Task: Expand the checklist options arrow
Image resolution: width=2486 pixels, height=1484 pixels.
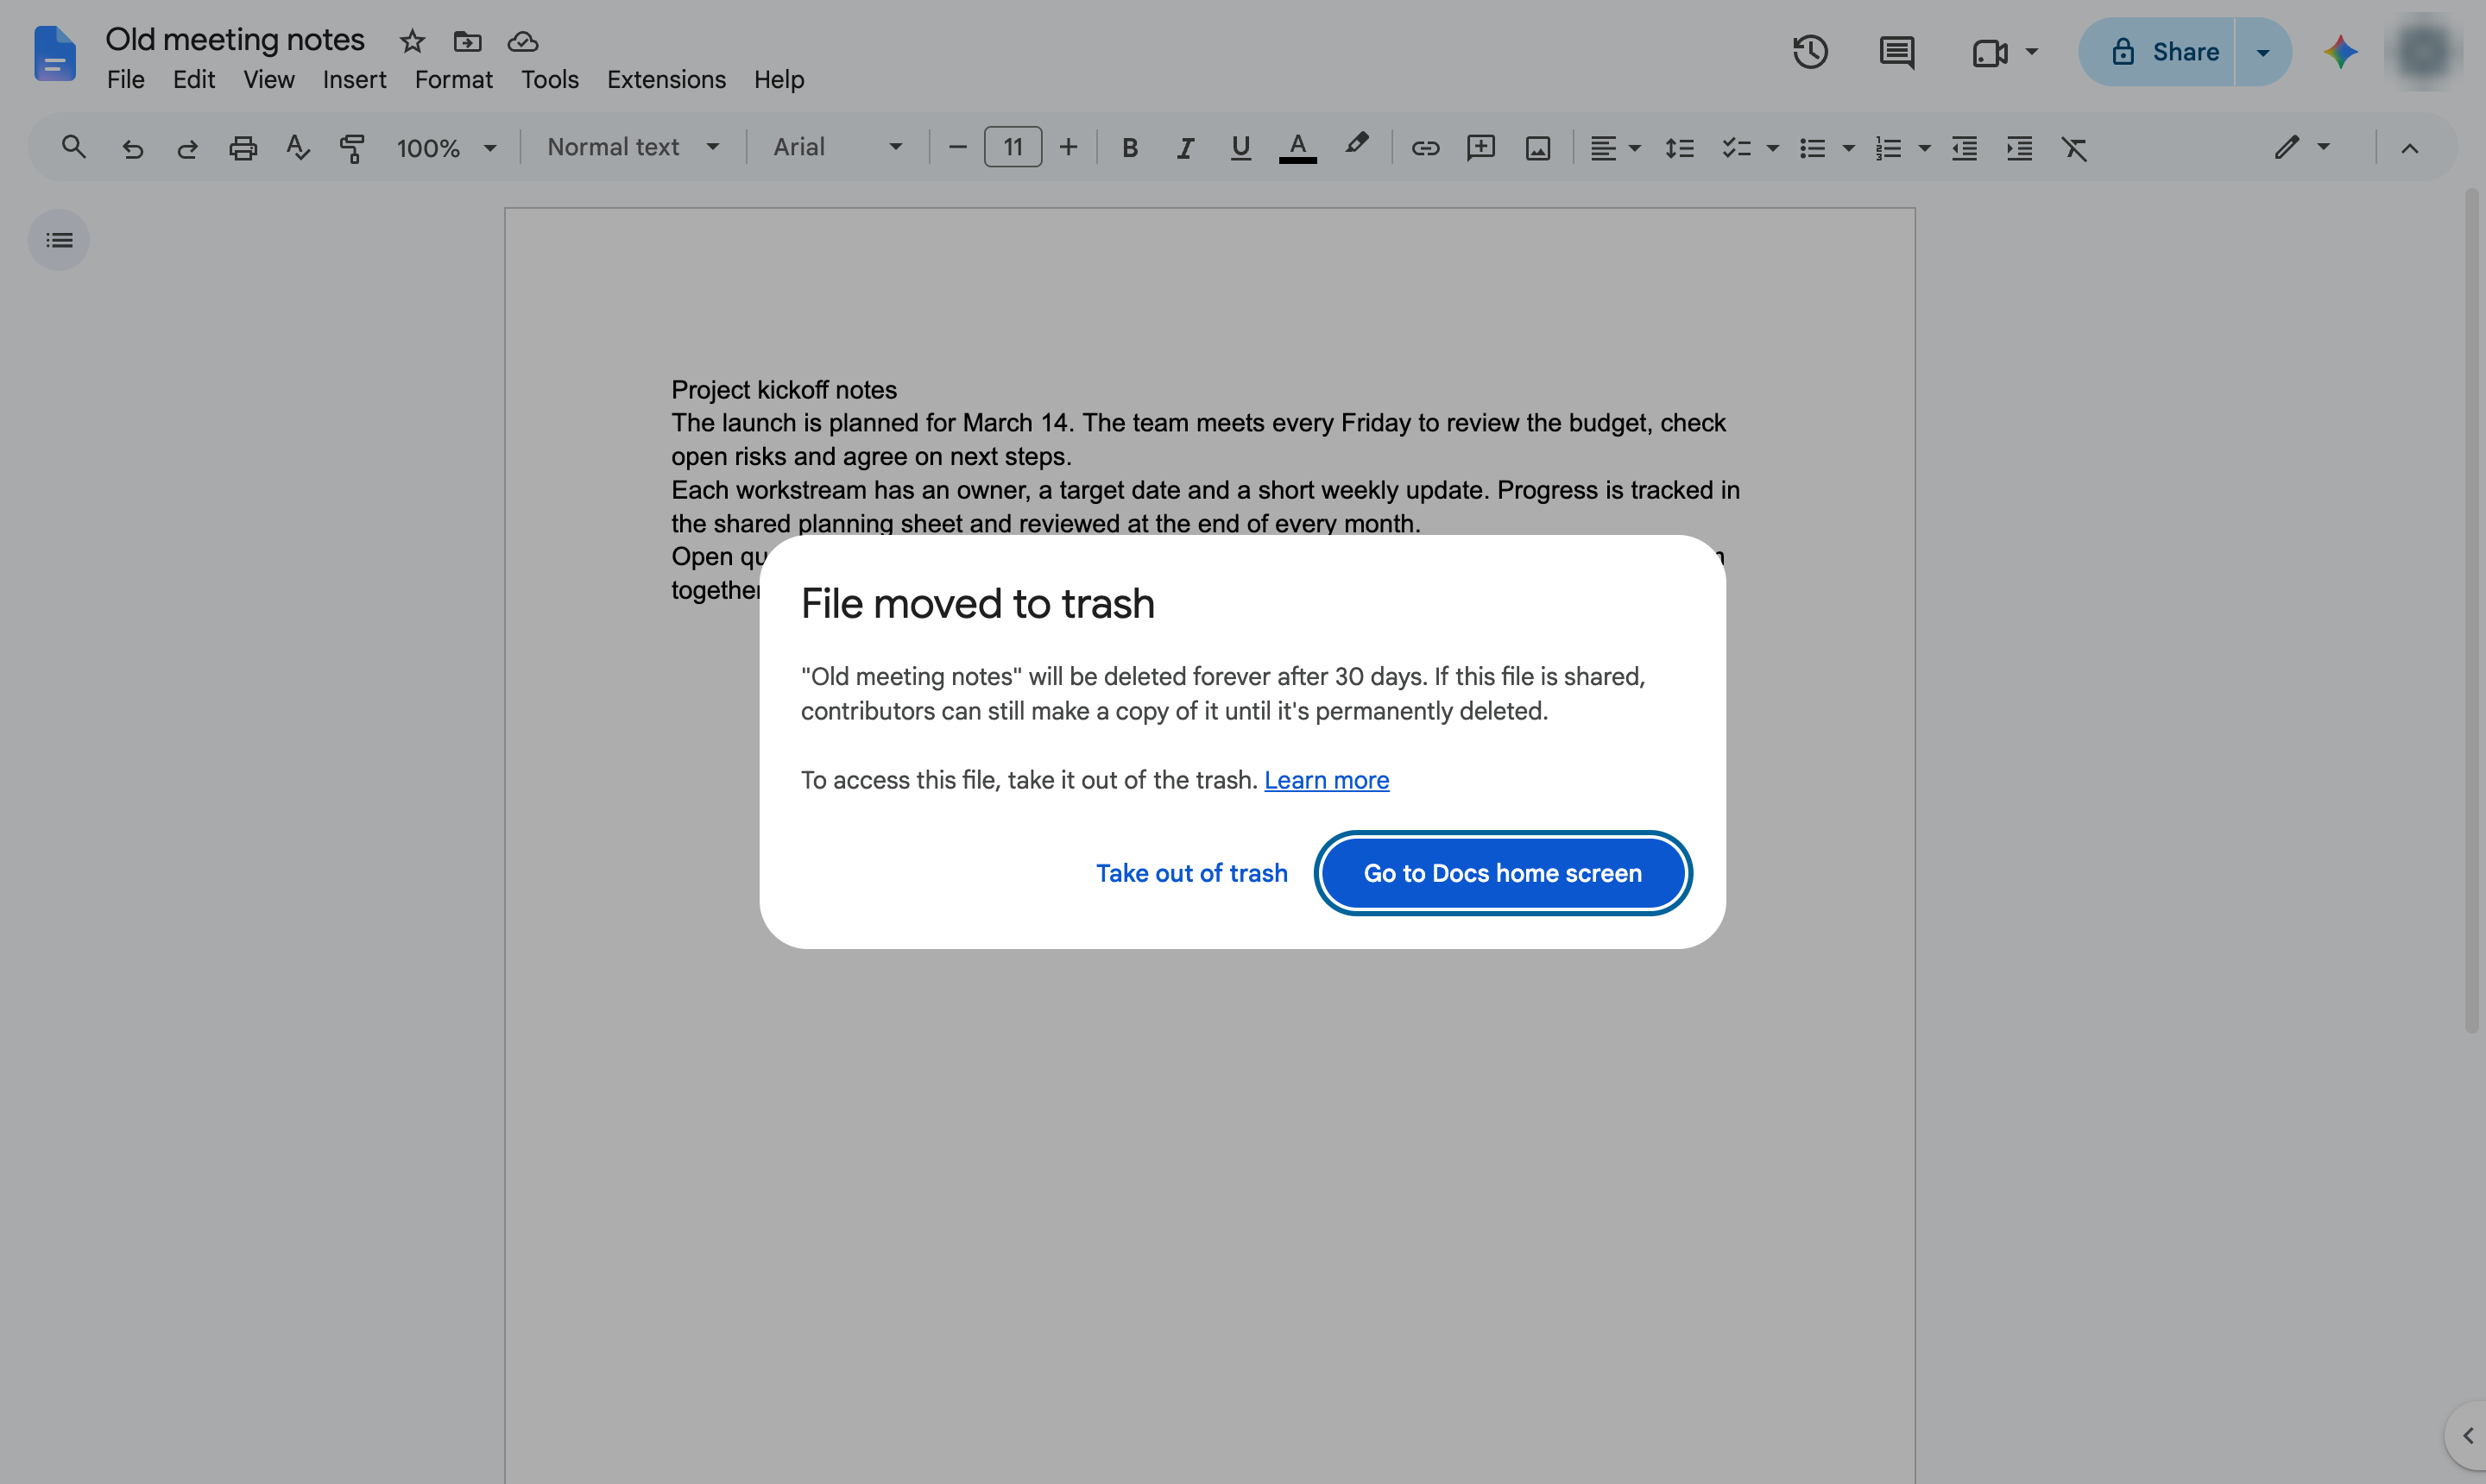Action: pyautogui.click(x=1773, y=148)
